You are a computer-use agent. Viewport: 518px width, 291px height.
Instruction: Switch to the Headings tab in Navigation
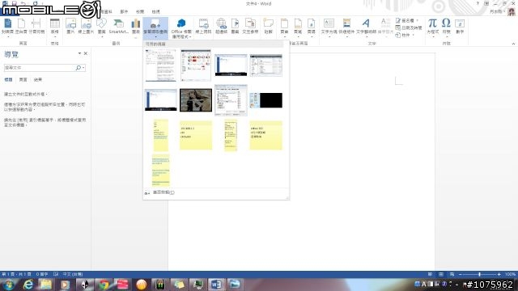point(8,79)
